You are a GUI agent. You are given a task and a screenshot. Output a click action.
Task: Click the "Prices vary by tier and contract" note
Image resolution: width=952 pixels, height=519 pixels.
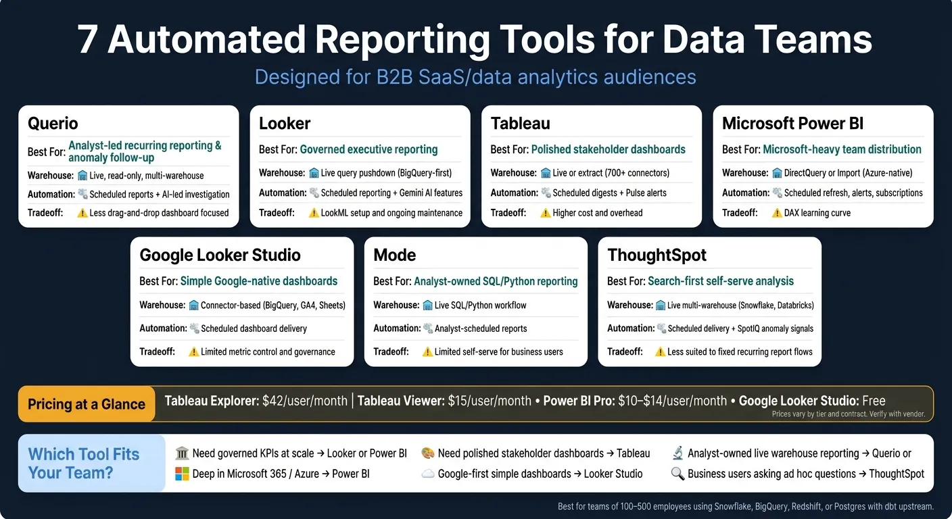(x=848, y=414)
